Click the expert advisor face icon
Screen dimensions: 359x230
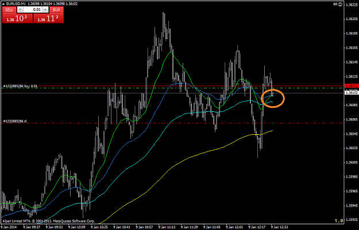tap(341, 4)
